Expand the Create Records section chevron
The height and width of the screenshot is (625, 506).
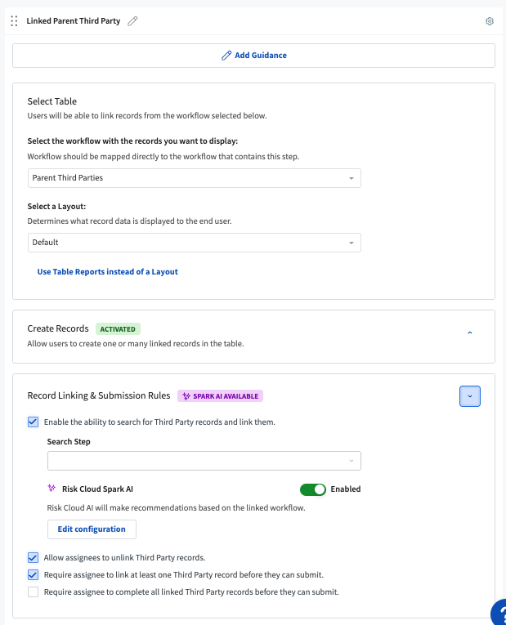pos(469,333)
